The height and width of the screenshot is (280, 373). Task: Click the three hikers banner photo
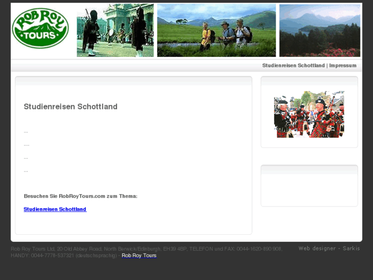[x=217, y=30]
